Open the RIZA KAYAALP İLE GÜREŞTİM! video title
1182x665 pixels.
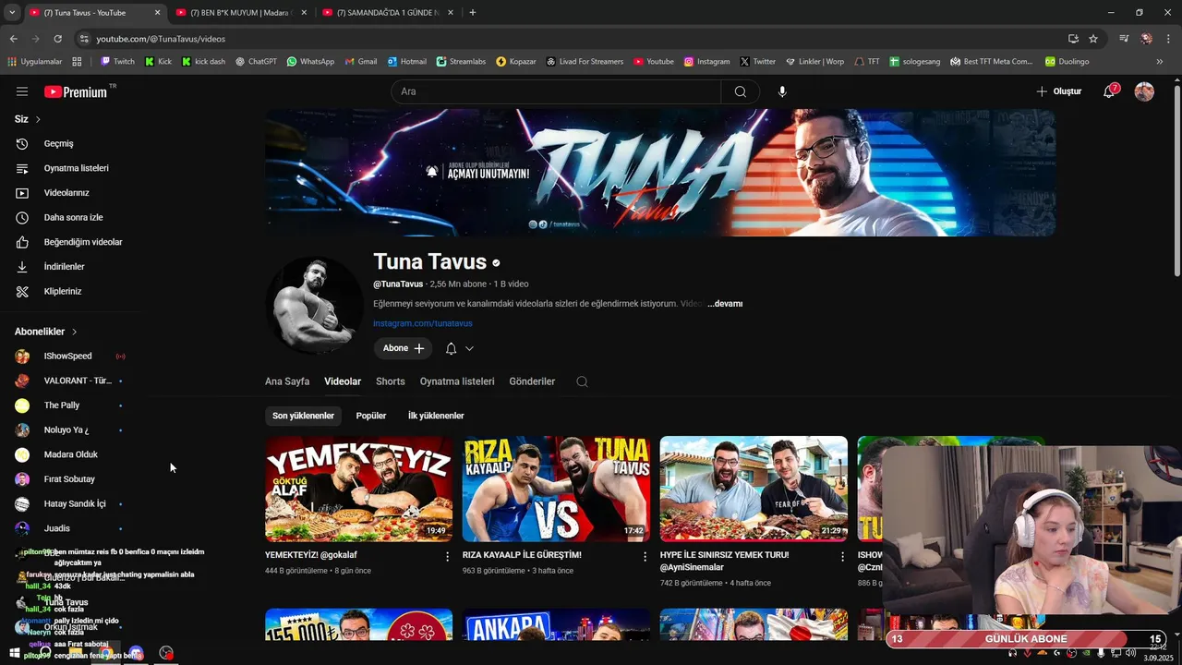point(522,555)
